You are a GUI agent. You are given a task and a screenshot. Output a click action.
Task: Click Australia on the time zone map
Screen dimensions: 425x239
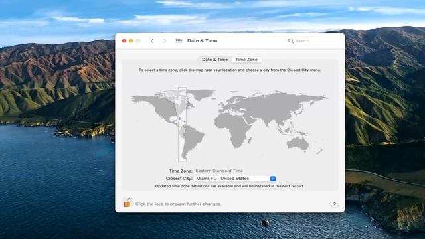[297, 143]
